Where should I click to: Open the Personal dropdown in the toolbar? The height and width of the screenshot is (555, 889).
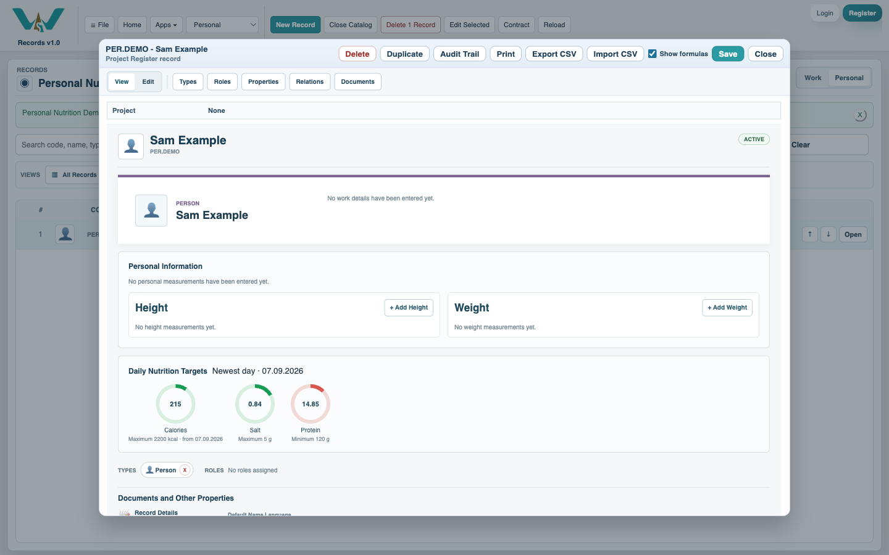point(222,25)
